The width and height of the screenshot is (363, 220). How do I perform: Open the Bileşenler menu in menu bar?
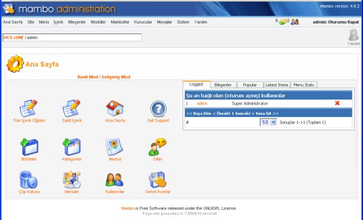tap(77, 22)
